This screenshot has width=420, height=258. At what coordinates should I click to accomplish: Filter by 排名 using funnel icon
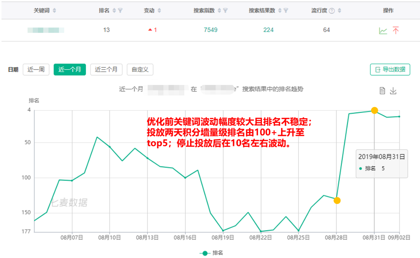pyautogui.click(x=120, y=11)
